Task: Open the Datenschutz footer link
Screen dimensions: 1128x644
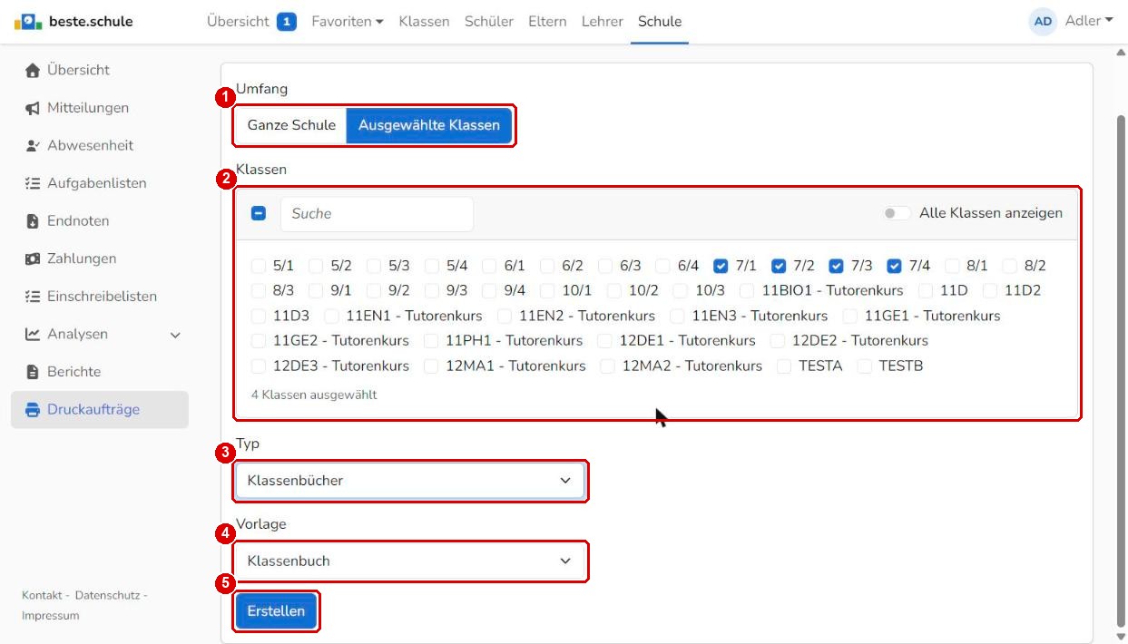Action: click(107, 595)
